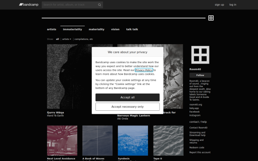This screenshot has height=161, width=258.
Task: Open the large Room40 profile logo
Action: click(x=200, y=55)
